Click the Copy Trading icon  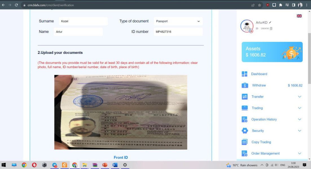click(x=245, y=142)
